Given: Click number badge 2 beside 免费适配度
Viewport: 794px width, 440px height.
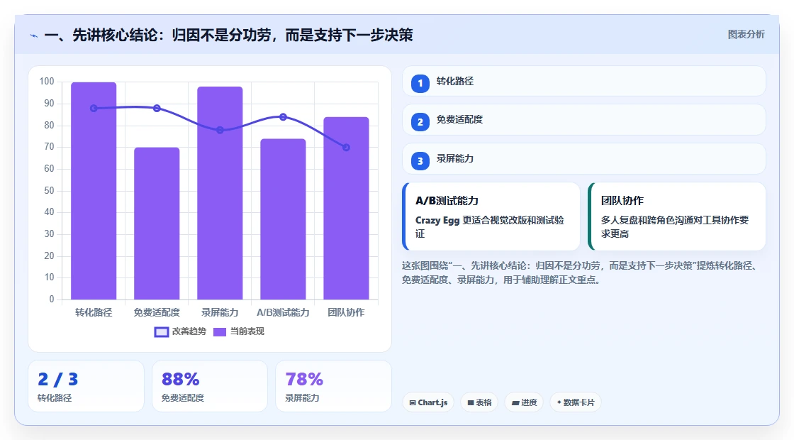Looking at the screenshot, I should point(420,122).
